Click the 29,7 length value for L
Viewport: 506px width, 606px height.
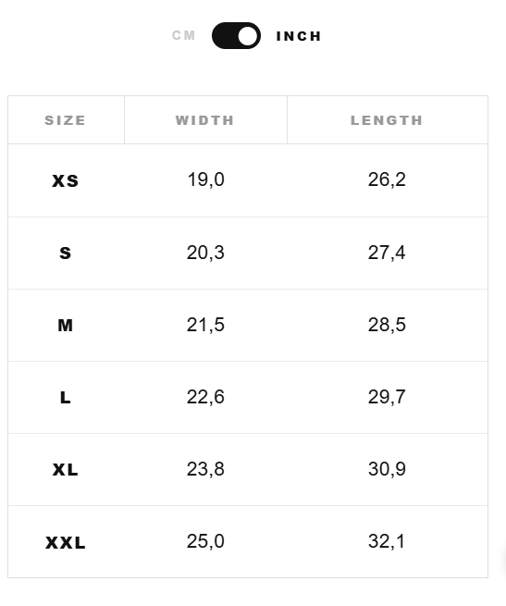(x=387, y=397)
